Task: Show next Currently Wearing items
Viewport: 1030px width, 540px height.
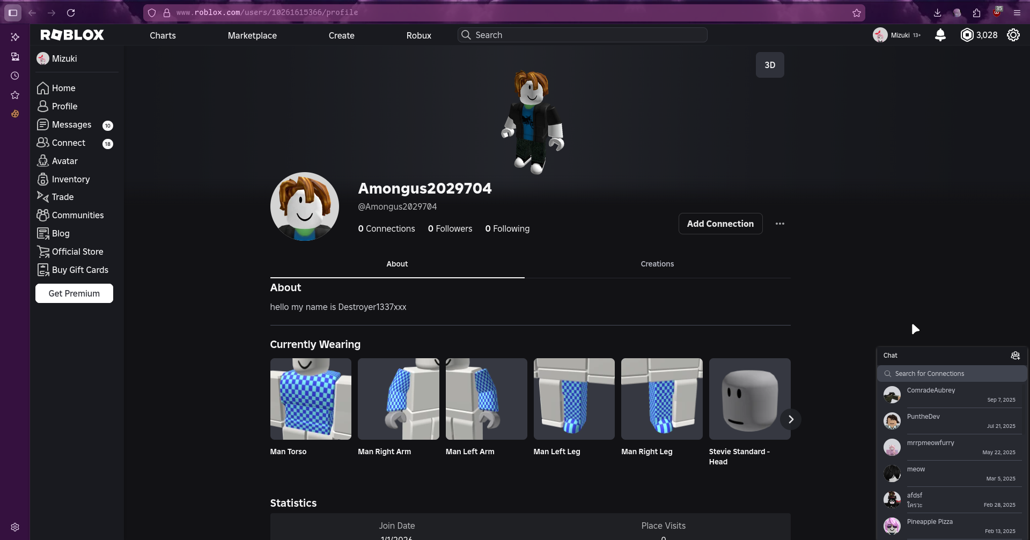Action: pos(790,419)
